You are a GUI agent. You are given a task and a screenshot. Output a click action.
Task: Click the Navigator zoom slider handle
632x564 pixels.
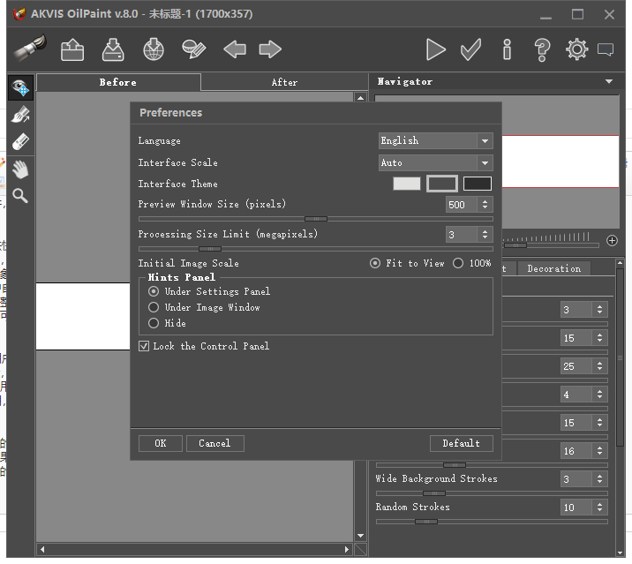click(515, 245)
